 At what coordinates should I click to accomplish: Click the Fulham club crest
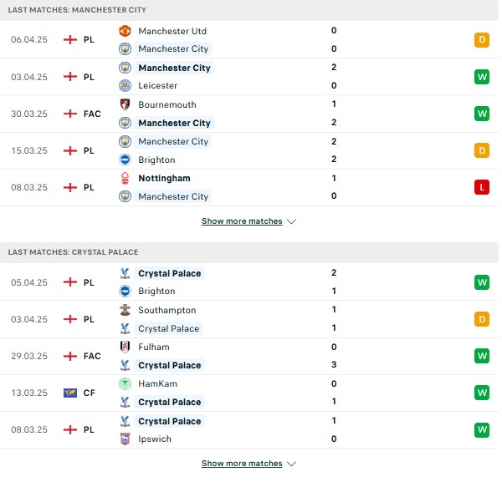point(125,347)
